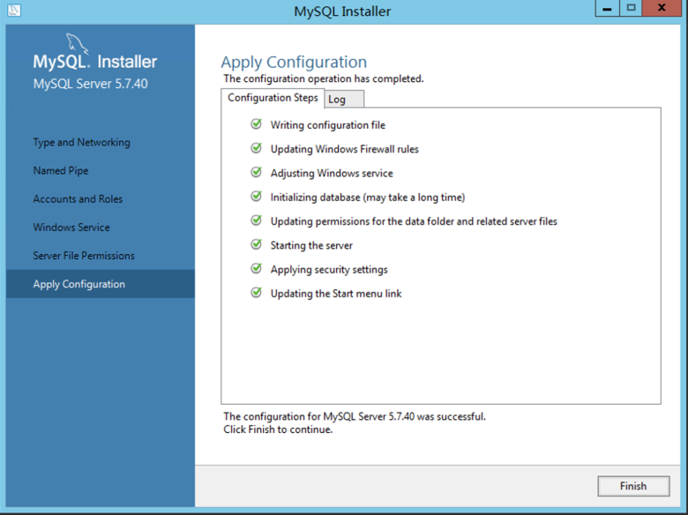688x515 pixels.
Task: Click the MySQL dolphin logo in sidebar
Action: 77,43
